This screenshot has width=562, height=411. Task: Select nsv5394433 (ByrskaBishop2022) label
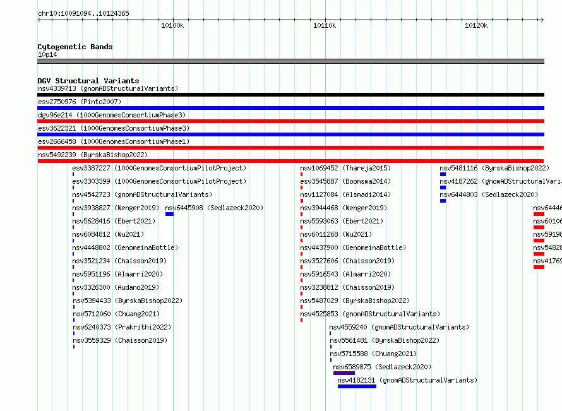coord(128,301)
